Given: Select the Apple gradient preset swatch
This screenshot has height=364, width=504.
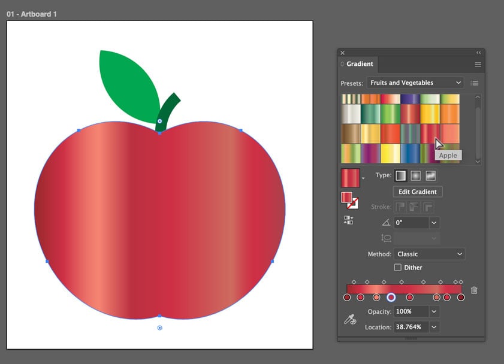Looking at the screenshot, I should coord(430,133).
